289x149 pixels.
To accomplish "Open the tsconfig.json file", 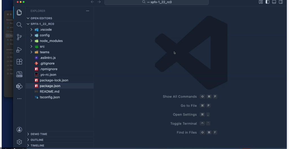I will pyautogui.click(x=60, y=97).
